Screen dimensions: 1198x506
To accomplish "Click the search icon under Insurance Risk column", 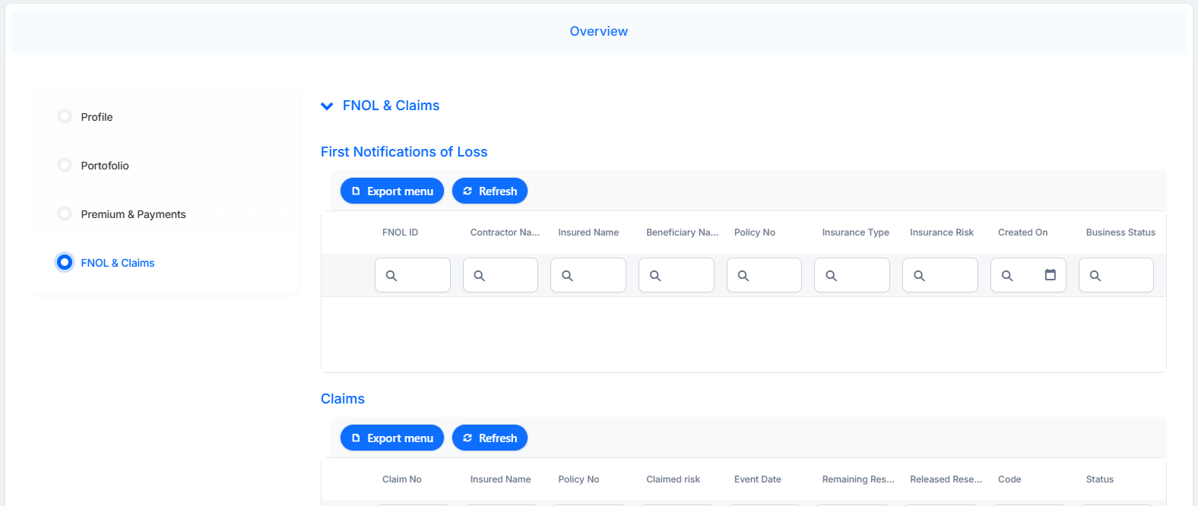I will 919,276.
